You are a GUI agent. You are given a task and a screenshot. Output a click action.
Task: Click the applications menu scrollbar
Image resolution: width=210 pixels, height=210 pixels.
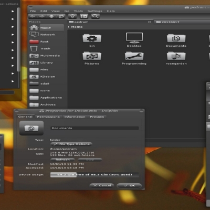pos(18,39)
